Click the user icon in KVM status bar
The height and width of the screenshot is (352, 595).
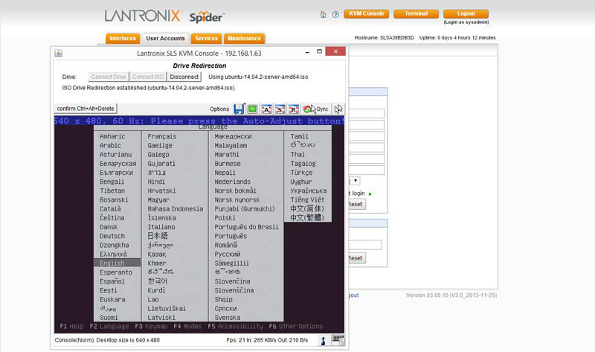[324, 340]
